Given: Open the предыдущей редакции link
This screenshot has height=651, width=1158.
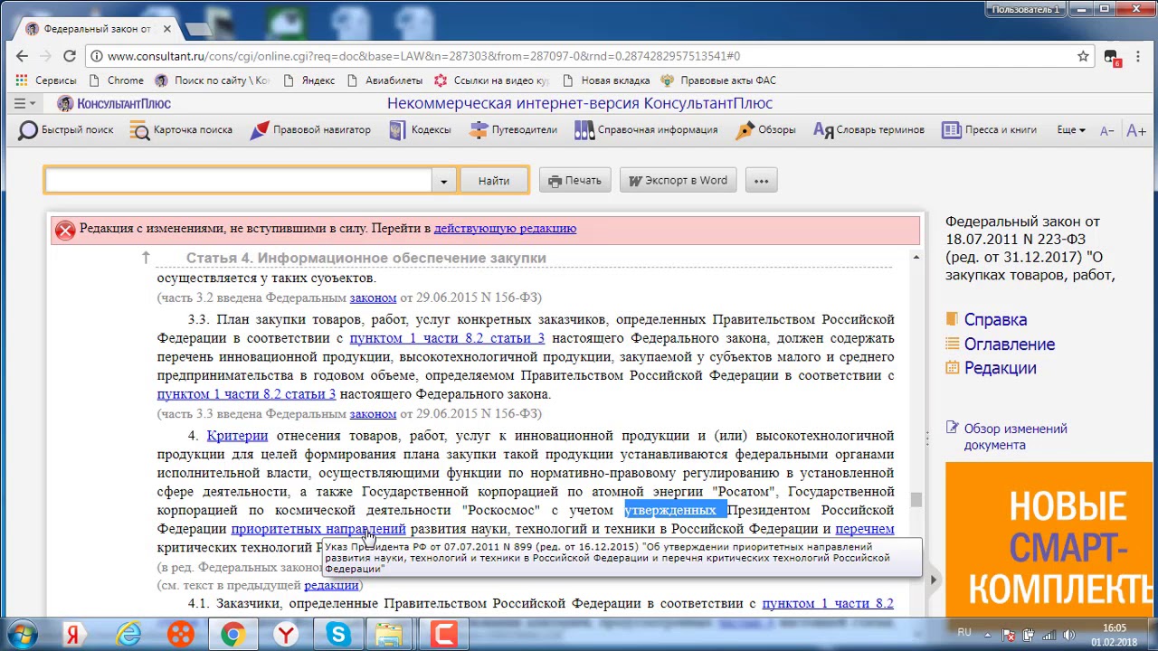Looking at the screenshot, I should (x=331, y=585).
